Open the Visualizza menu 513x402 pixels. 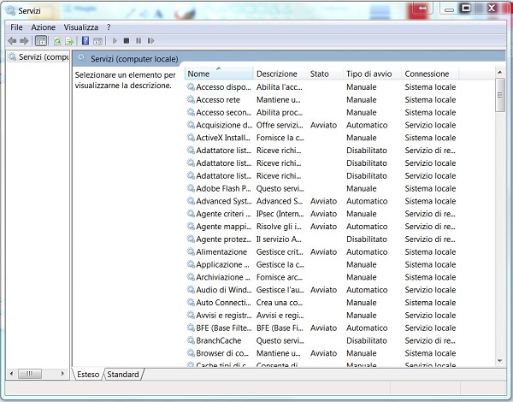[x=80, y=27]
